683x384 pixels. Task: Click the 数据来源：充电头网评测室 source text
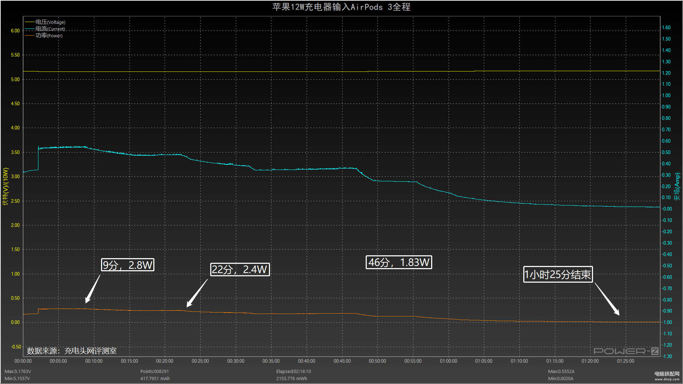72,351
